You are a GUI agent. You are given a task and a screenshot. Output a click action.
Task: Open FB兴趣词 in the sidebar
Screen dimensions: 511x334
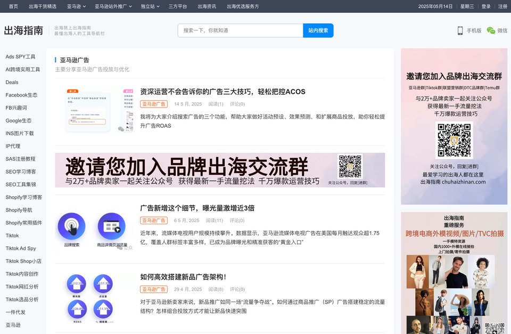click(x=16, y=108)
